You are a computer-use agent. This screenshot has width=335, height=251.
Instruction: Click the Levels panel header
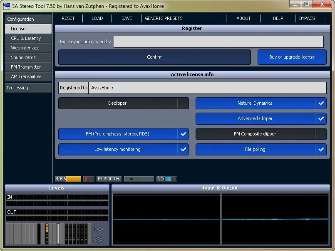(57, 188)
